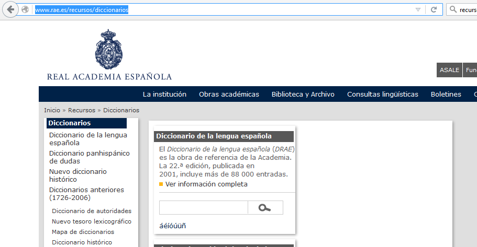
Task: Click the Diccionarios breadcrumb
Action: click(x=121, y=110)
